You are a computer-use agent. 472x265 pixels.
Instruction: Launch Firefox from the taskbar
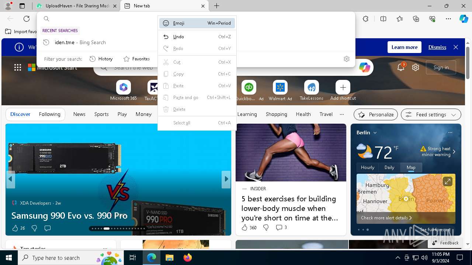point(187,258)
